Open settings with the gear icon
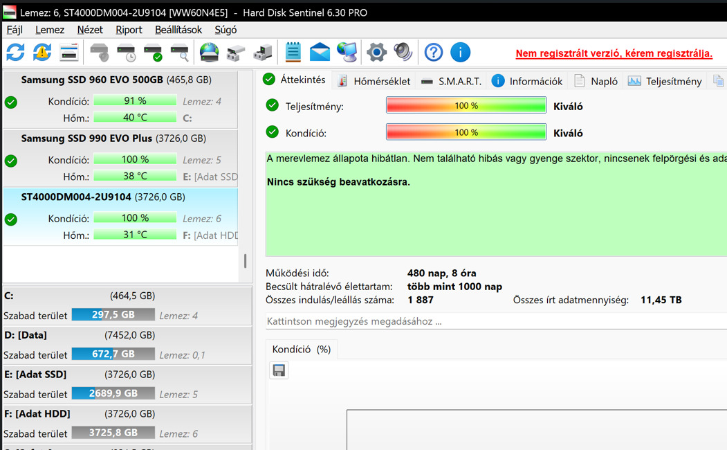727x450 pixels. tap(376, 52)
